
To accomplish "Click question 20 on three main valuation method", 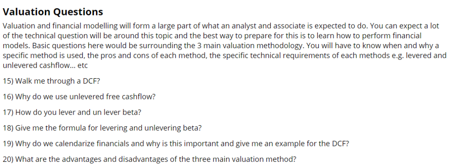I will click(150, 159).
